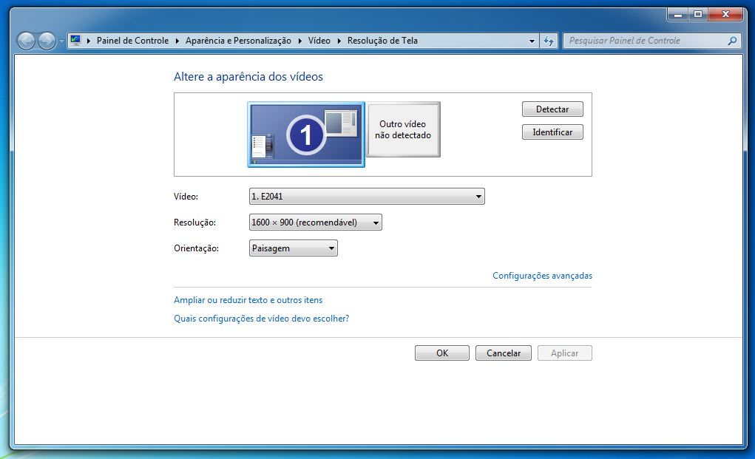This screenshot has height=459, width=755.
Task: Go back with the Back arrow button
Action: click(x=26, y=41)
